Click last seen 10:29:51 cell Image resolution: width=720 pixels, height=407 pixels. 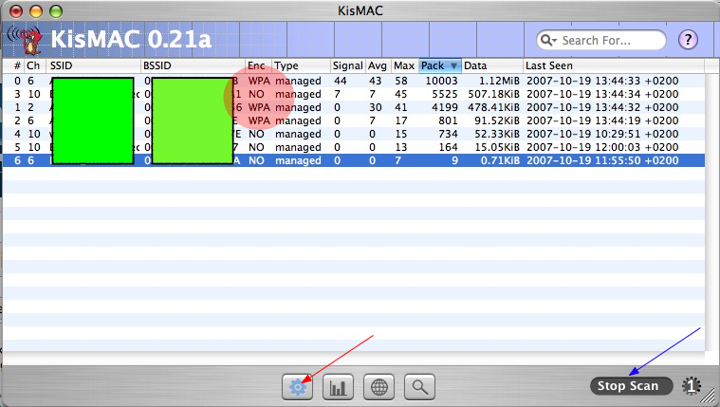click(x=602, y=134)
